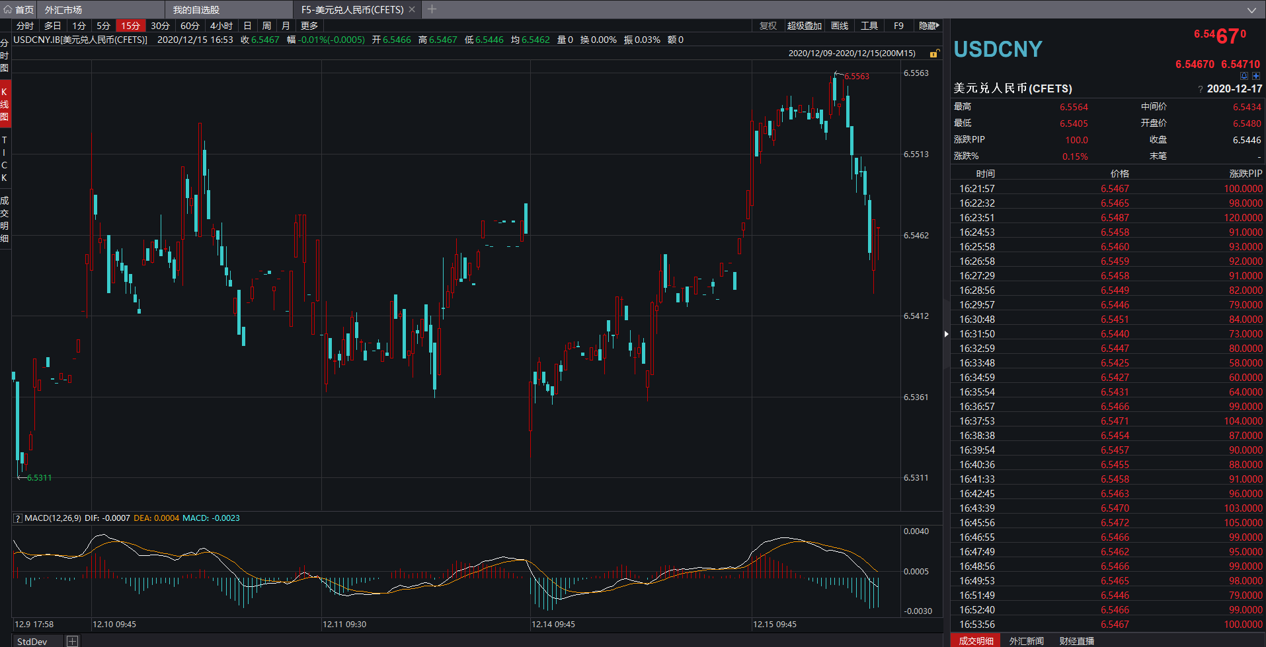Screen dimensions: 1266x647
Task: Select the 4小时 period
Action: pyautogui.click(x=221, y=26)
